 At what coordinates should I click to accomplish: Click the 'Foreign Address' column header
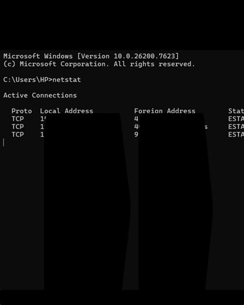pos(165,111)
